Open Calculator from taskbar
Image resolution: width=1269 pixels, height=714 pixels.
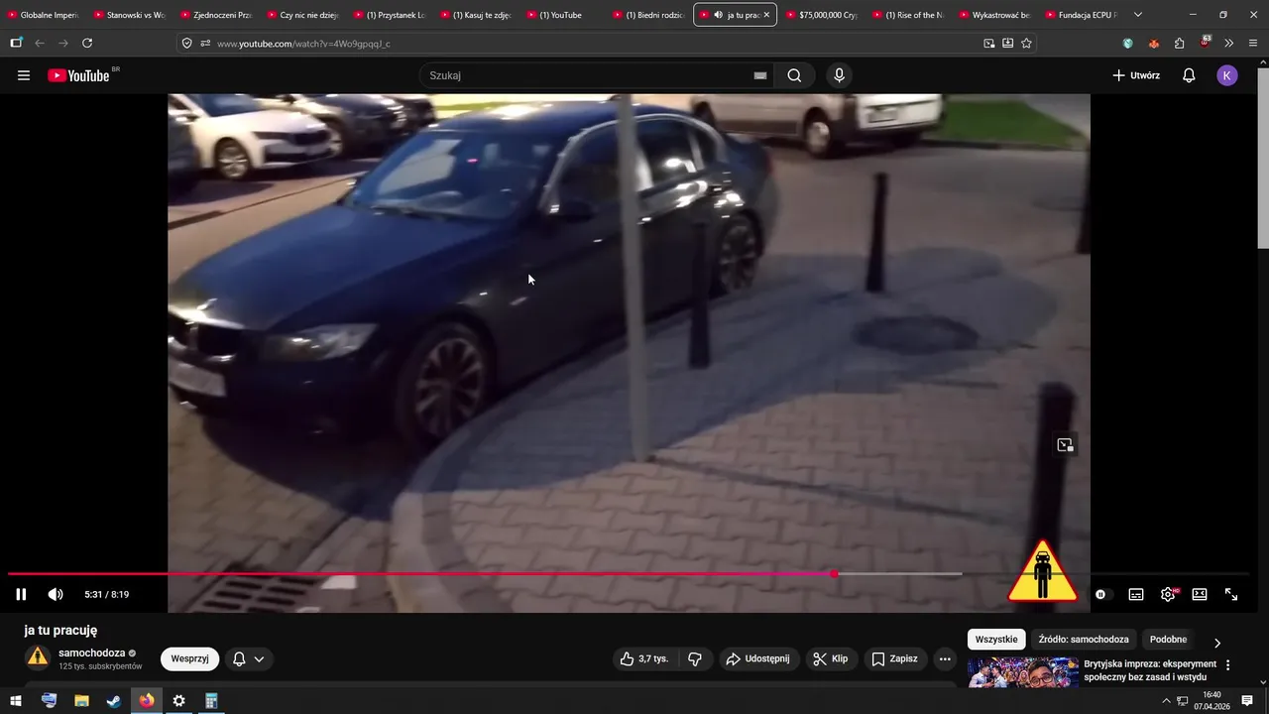click(211, 701)
